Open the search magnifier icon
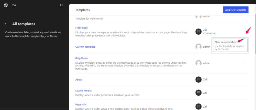The width and height of the screenshot is (256, 110). tap(61, 5)
